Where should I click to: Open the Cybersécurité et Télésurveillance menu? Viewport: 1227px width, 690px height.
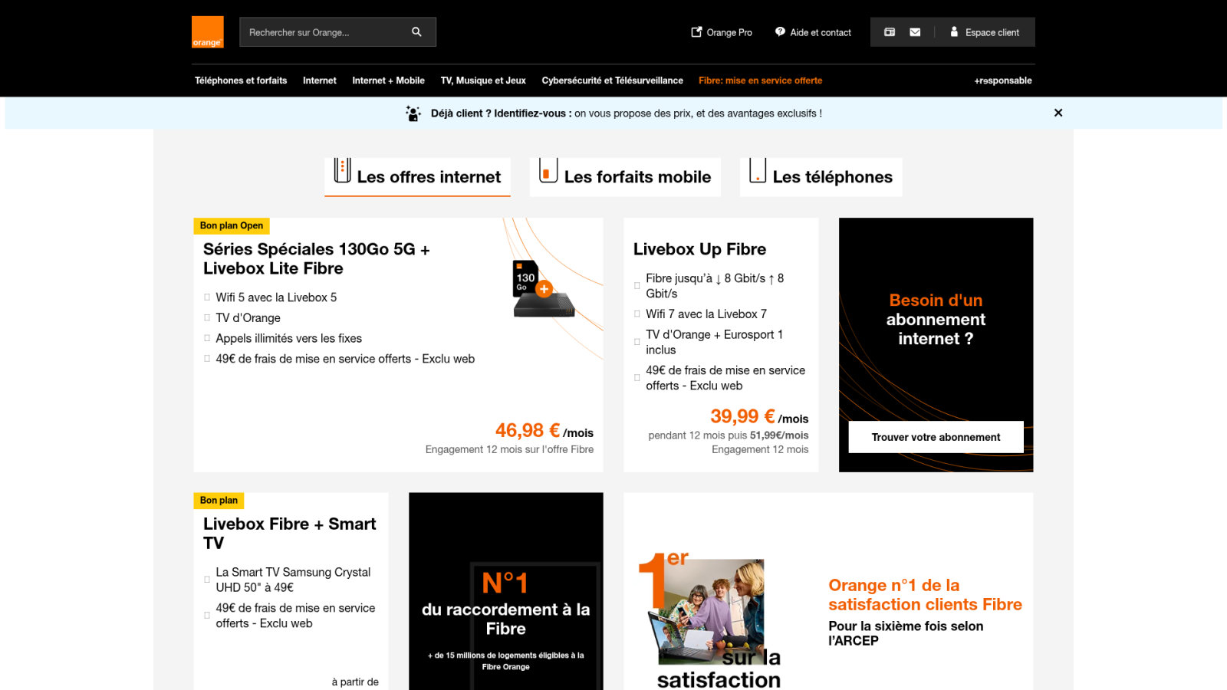point(613,80)
